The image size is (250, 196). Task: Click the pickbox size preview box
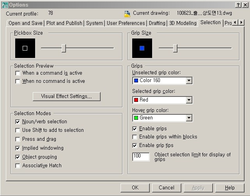(x=25, y=48)
